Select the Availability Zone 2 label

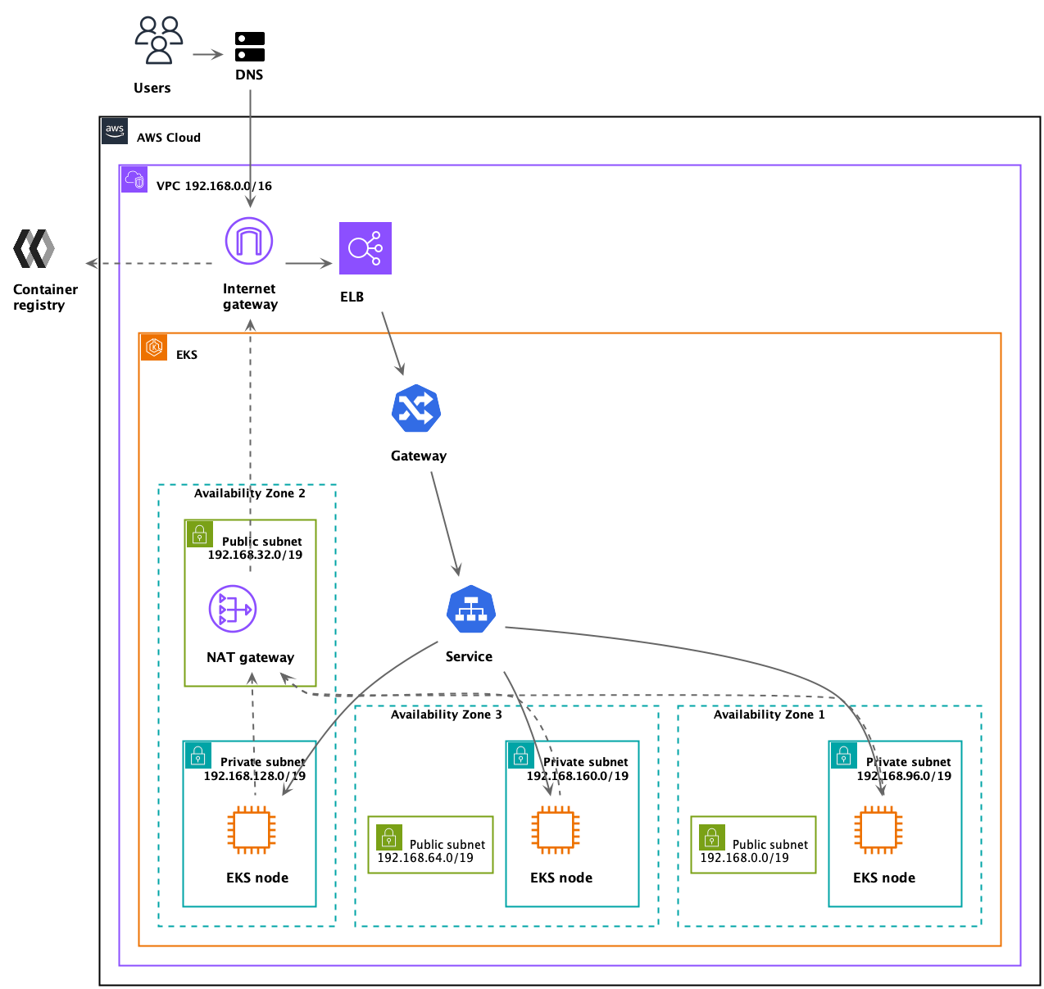click(x=248, y=493)
